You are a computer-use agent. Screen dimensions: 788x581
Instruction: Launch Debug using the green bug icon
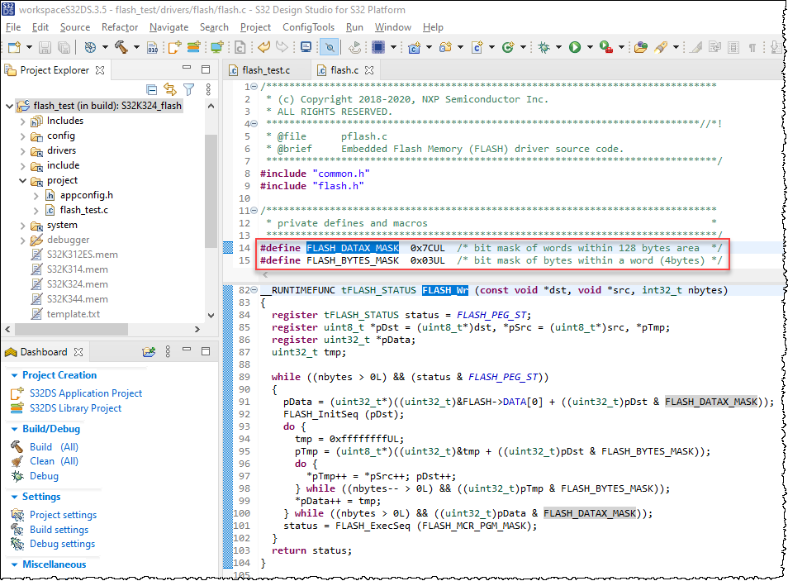(x=544, y=48)
